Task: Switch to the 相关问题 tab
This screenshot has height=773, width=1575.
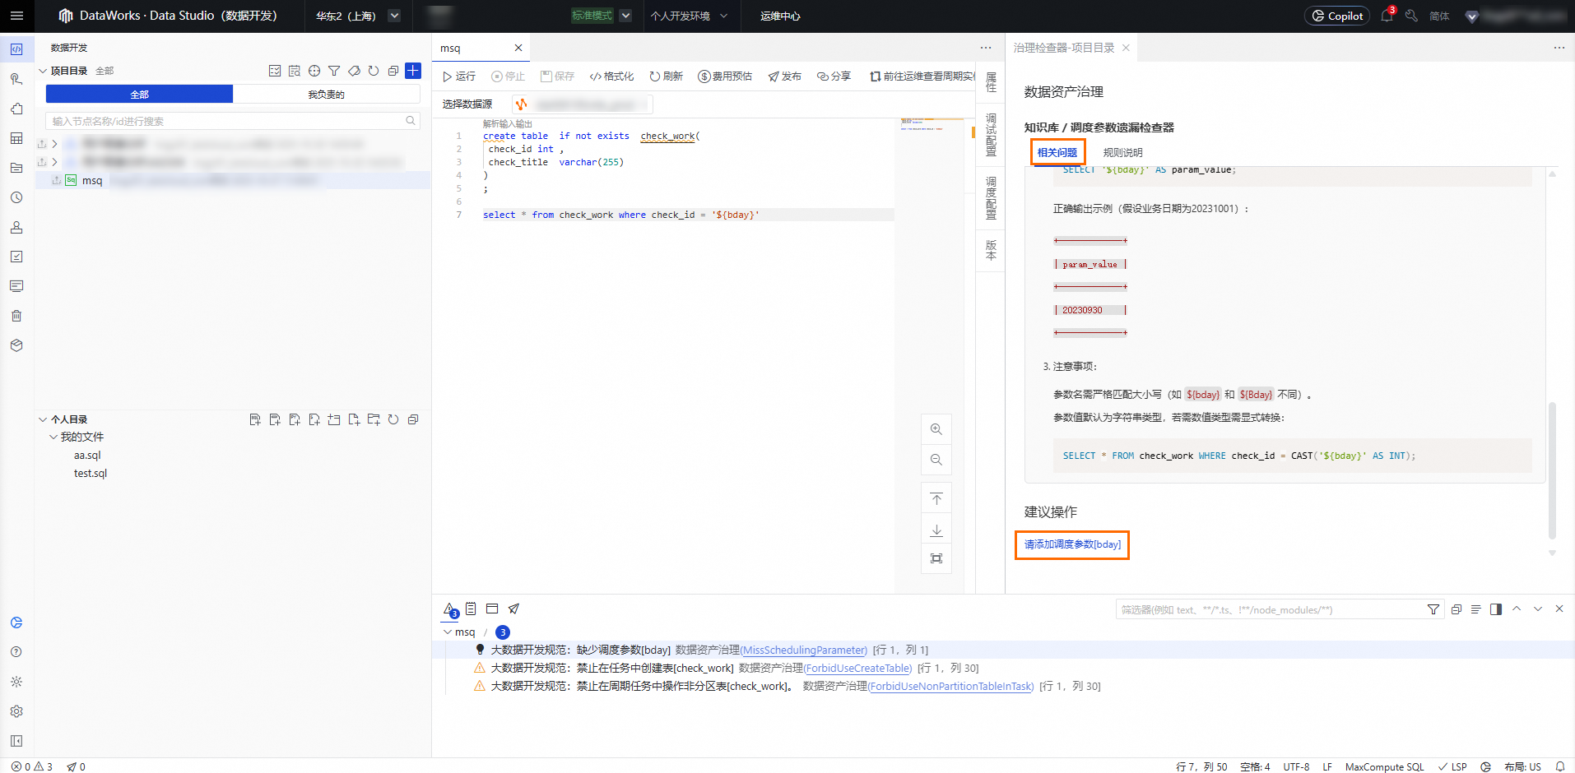Action: (x=1057, y=152)
